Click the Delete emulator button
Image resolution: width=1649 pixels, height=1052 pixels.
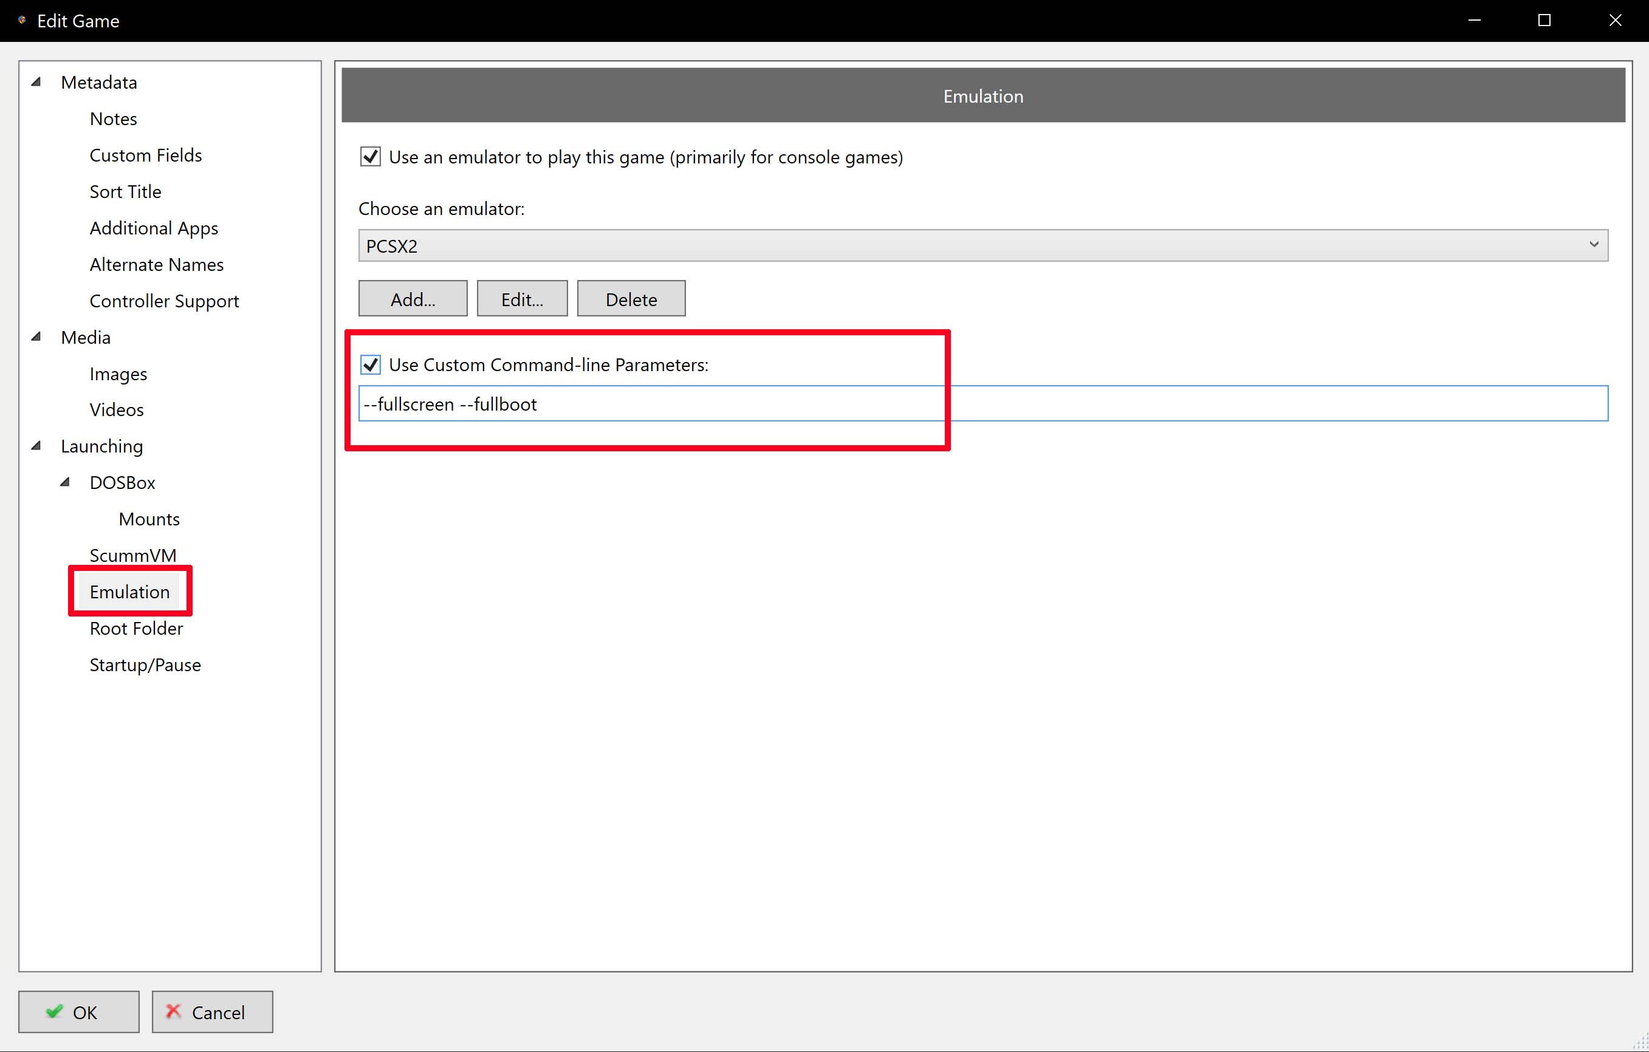[631, 298]
